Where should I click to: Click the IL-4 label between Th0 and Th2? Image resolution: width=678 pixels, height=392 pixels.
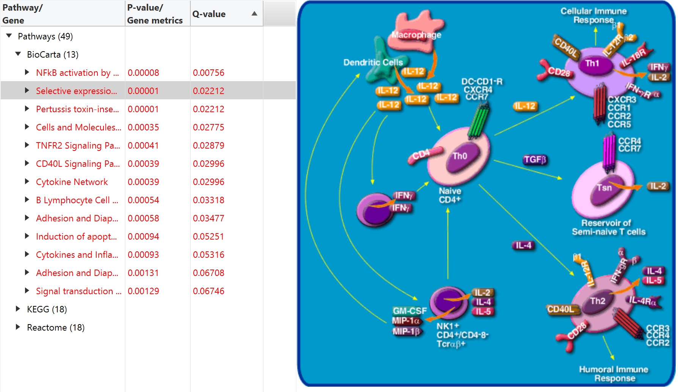[523, 245]
